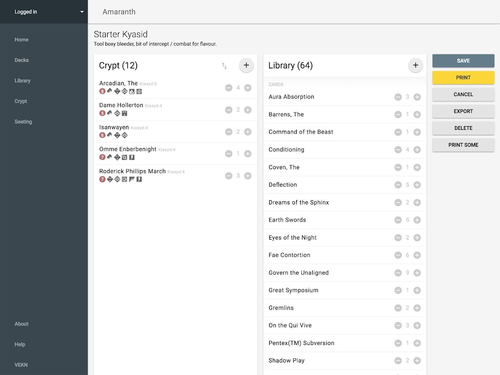Select Roderick Phillips March card name

[x=132, y=172]
